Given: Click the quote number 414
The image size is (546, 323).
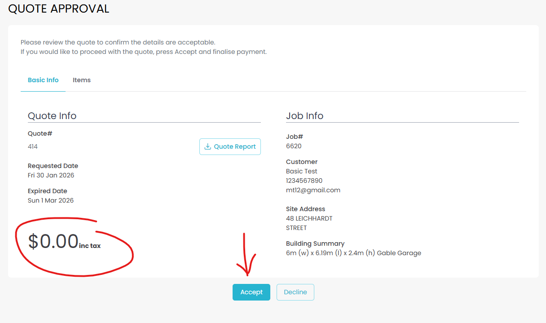Looking at the screenshot, I should [x=33, y=146].
